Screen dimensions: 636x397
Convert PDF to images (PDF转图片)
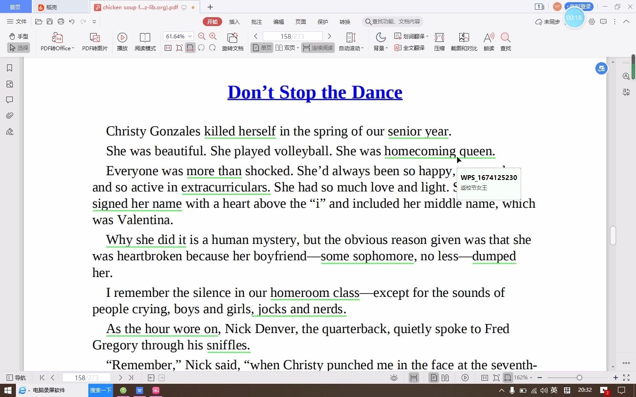pyautogui.click(x=95, y=42)
